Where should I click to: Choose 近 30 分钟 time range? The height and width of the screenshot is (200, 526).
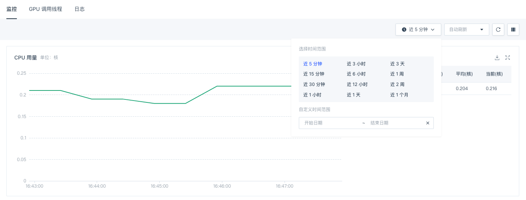[314, 84]
